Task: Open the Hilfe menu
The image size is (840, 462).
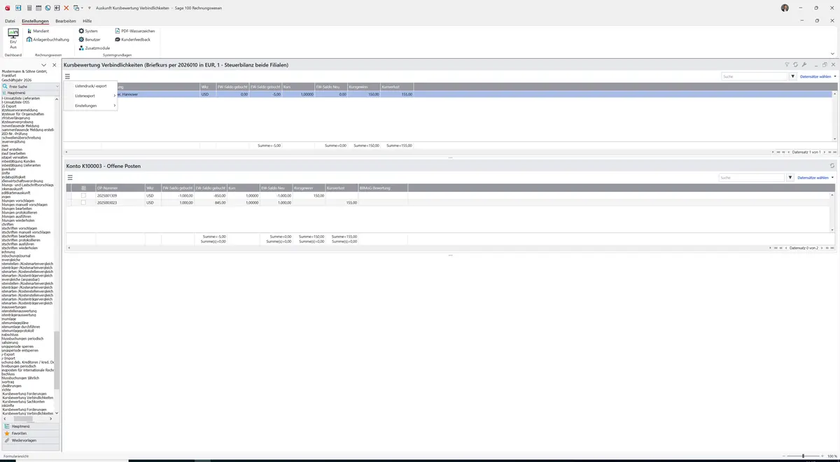Action: tap(87, 21)
